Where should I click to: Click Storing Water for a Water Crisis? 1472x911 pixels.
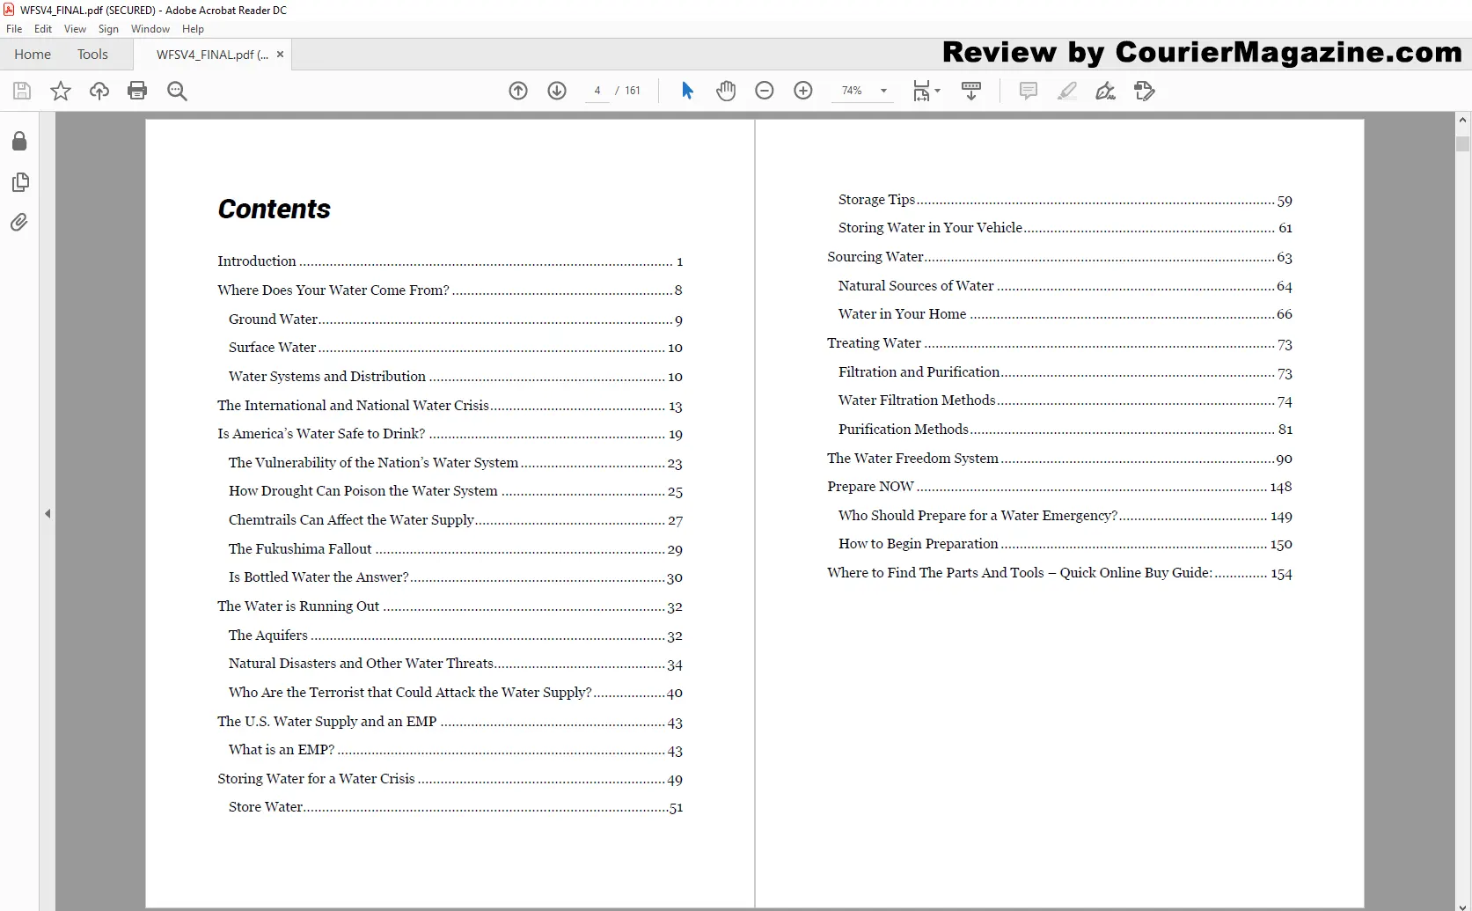click(450, 779)
